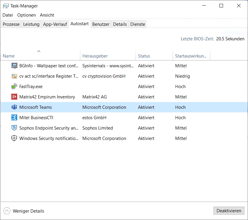Switch to the Benutzer tab

pyautogui.click(x=101, y=24)
